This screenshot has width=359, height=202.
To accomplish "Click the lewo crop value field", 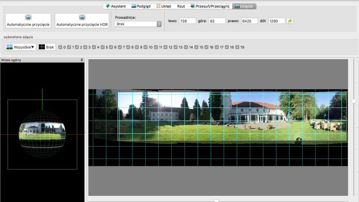I will point(187,21).
